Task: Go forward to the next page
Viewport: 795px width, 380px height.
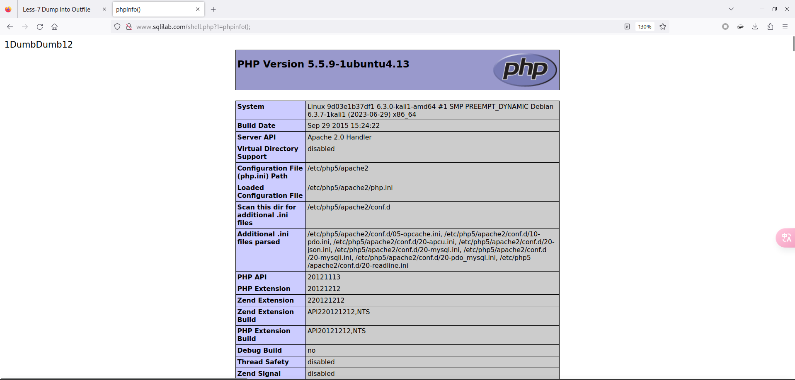Action: 25,26
